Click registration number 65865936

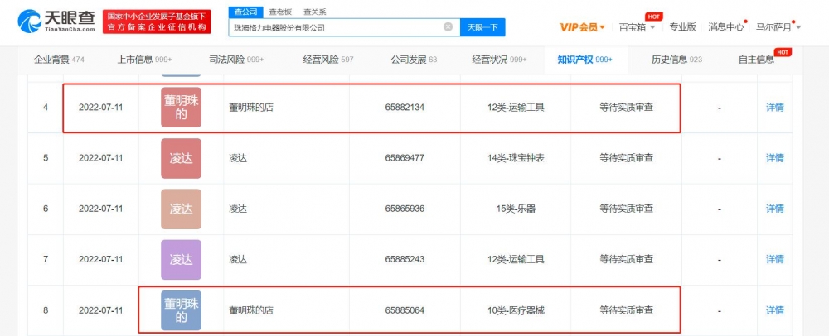coord(405,209)
